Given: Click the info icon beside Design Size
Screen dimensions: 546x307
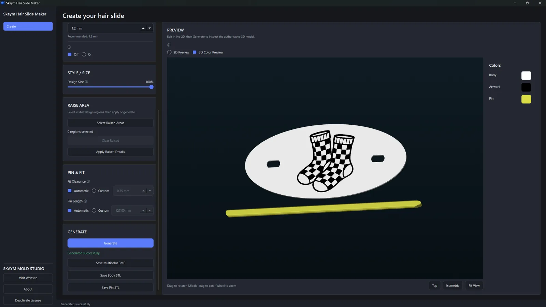Looking at the screenshot, I should 86,82.
